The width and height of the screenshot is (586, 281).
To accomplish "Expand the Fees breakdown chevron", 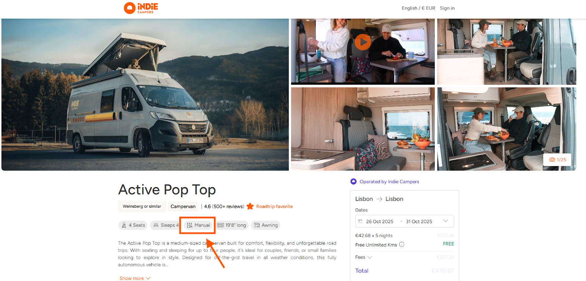I will pos(370,257).
